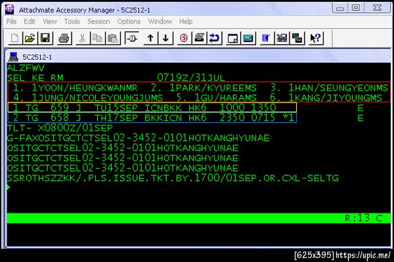Click passenger name 1PARK/KYUREEMS

click(x=213, y=88)
